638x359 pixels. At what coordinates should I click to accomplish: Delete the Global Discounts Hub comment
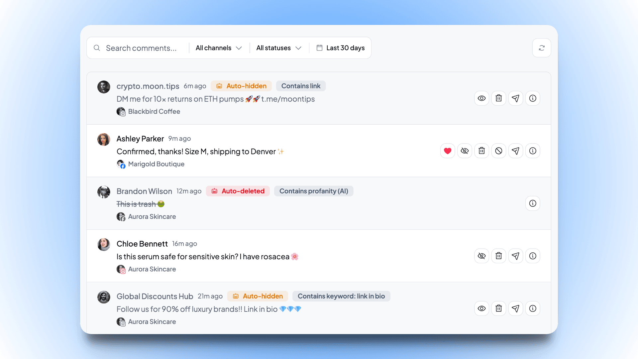tap(498, 308)
